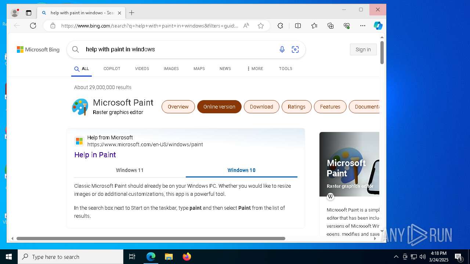Open Microsoft Edge from the taskbar
The width and height of the screenshot is (470, 264).
click(151, 257)
